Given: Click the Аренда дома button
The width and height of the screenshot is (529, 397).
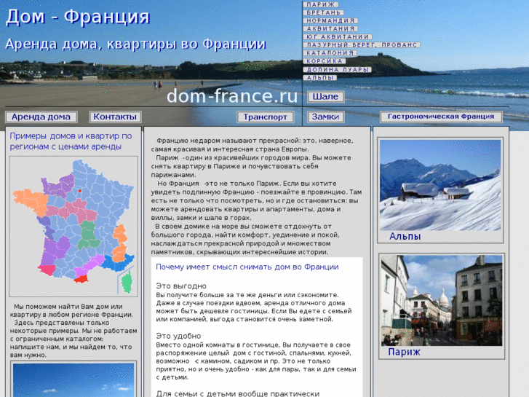Looking at the screenshot, I should [41, 117].
